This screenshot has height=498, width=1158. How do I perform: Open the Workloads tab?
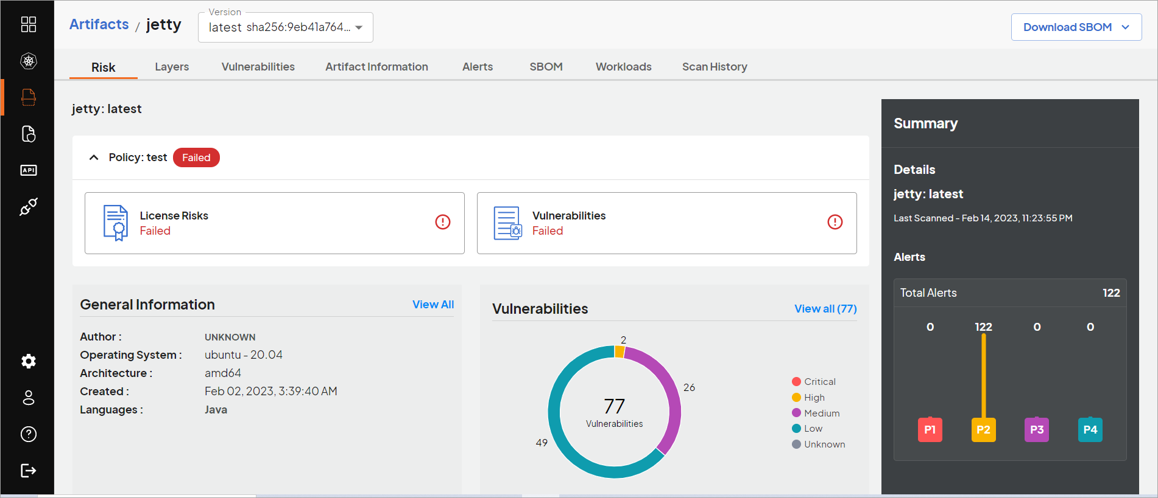(624, 67)
